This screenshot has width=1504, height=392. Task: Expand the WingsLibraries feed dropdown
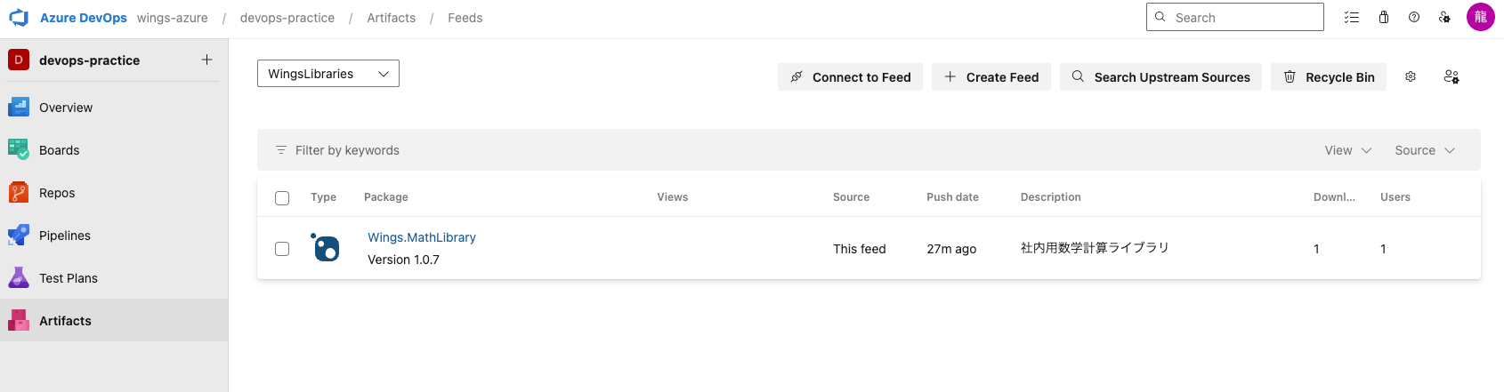(328, 74)
